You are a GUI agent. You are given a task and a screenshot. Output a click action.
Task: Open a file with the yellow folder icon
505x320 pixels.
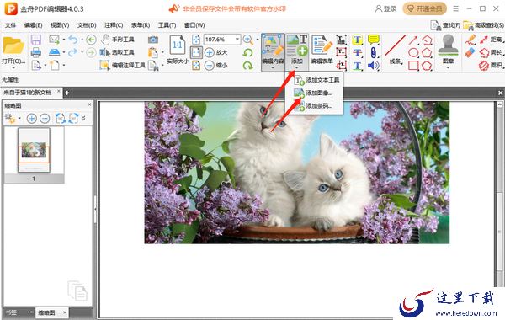(x=13, y=45)
